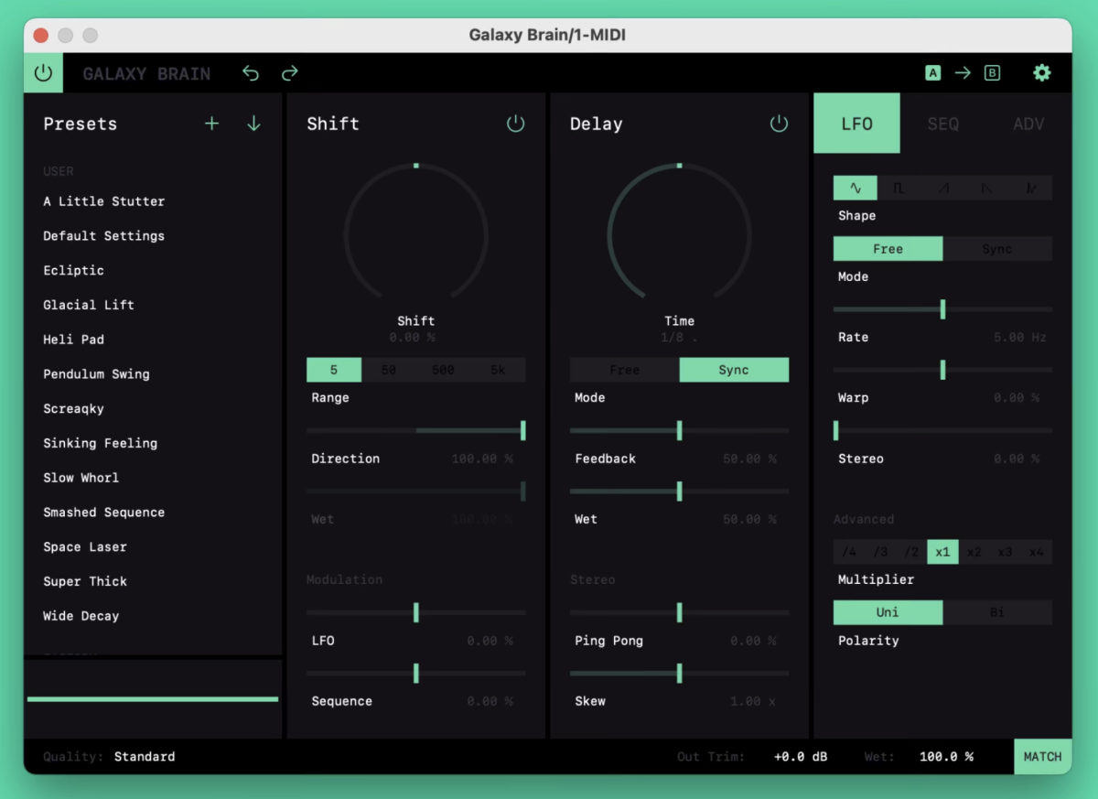
Task: Click the down arrow in Presets header
Action: (x=253, y=124)
